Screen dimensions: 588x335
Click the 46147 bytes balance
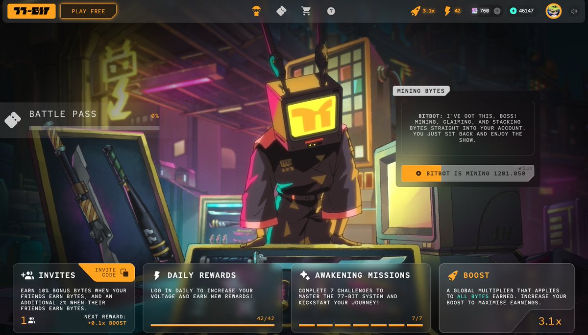coord(526,11)
